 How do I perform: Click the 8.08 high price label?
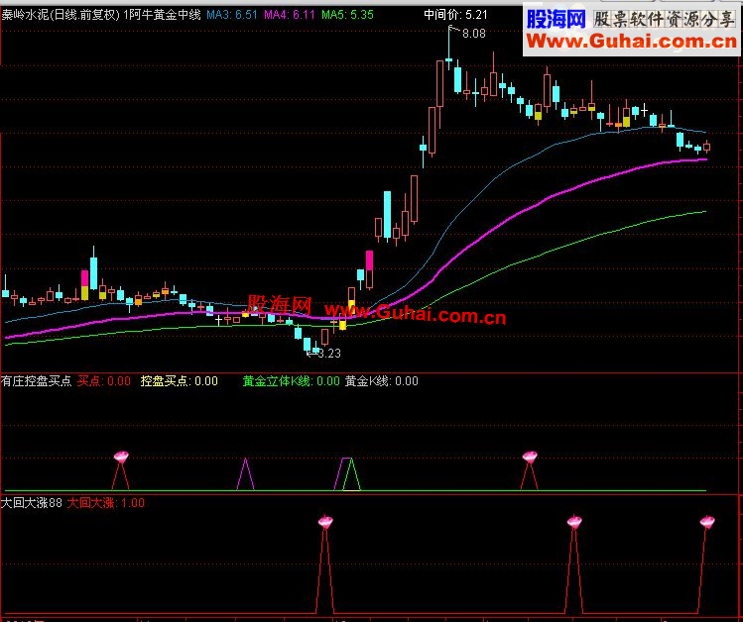click(x=474, y=34)
